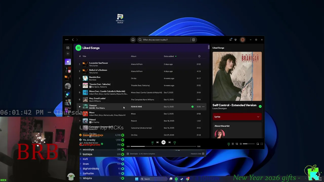Open Steam Downloads status
This screenshot has height=182, width=324.
tap(141, 154)
